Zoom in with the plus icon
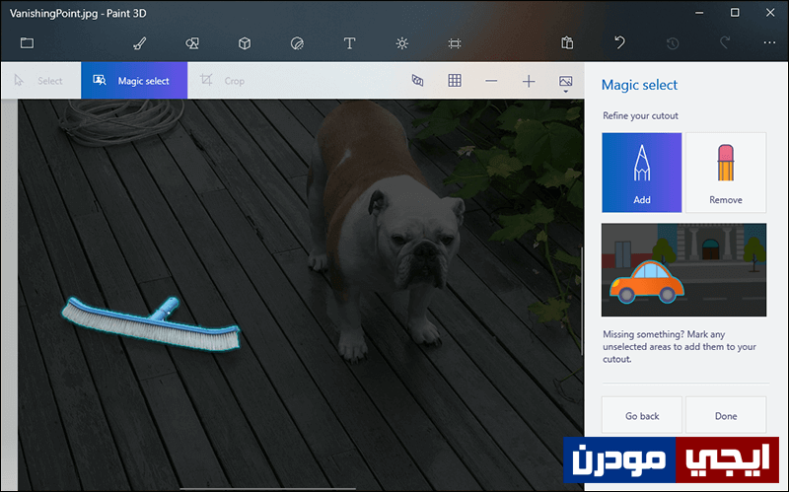Viewport: 789px width, 492px height. 529,81
